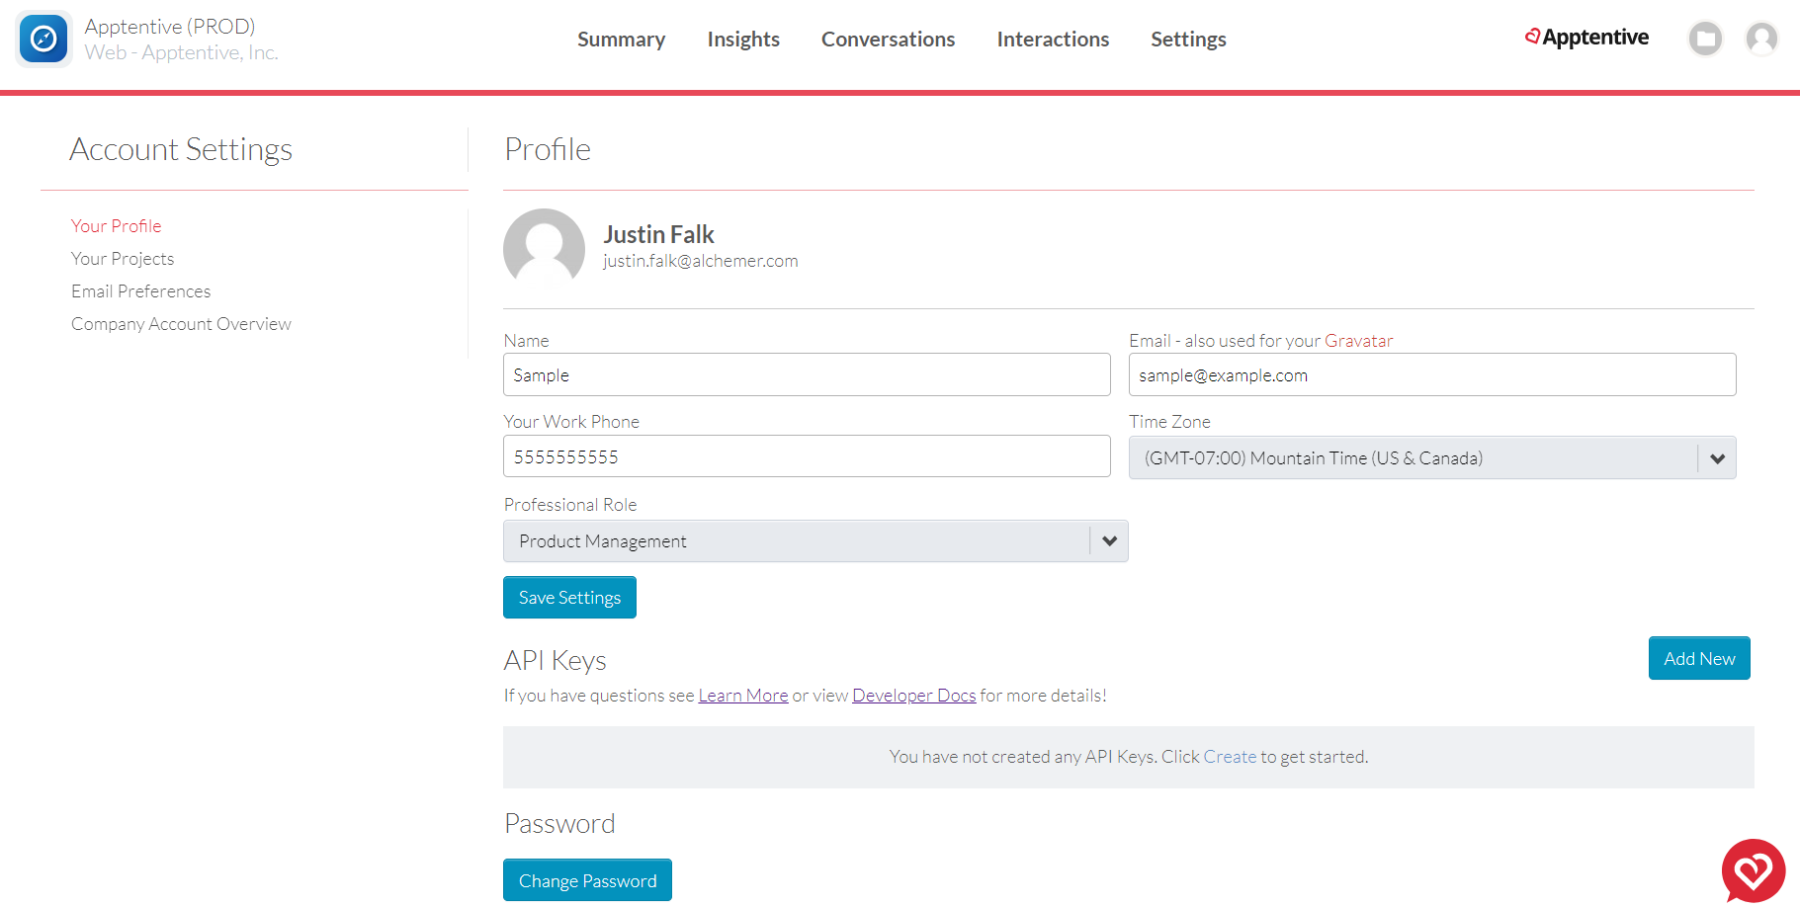
Task: Open the Developer Docs link
Action: [913, 696]
